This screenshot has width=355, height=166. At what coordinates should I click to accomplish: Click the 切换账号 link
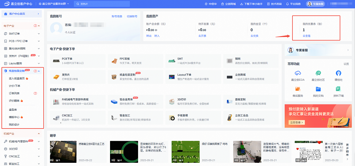132,16
